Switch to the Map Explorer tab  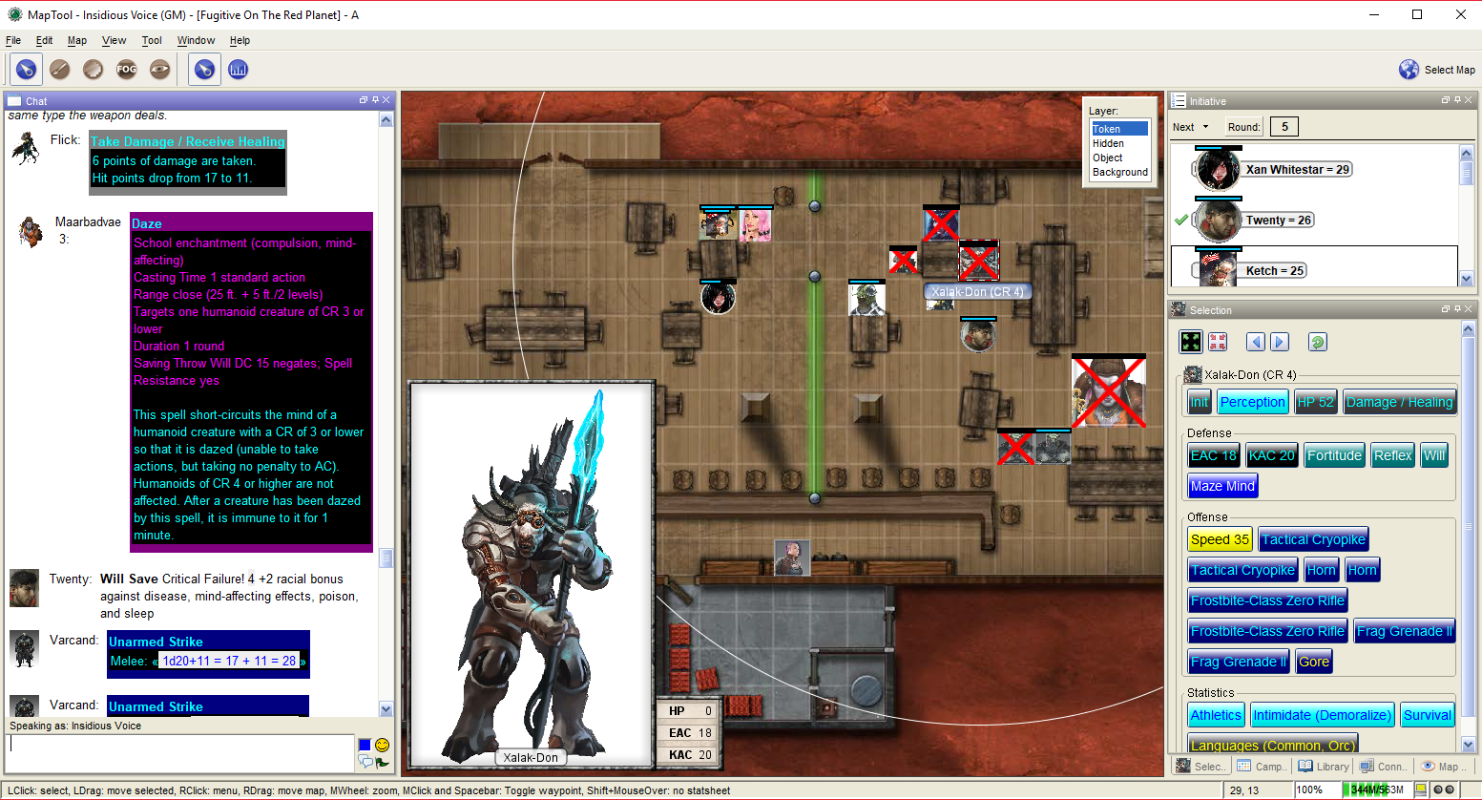click(x=1442, y=767)
